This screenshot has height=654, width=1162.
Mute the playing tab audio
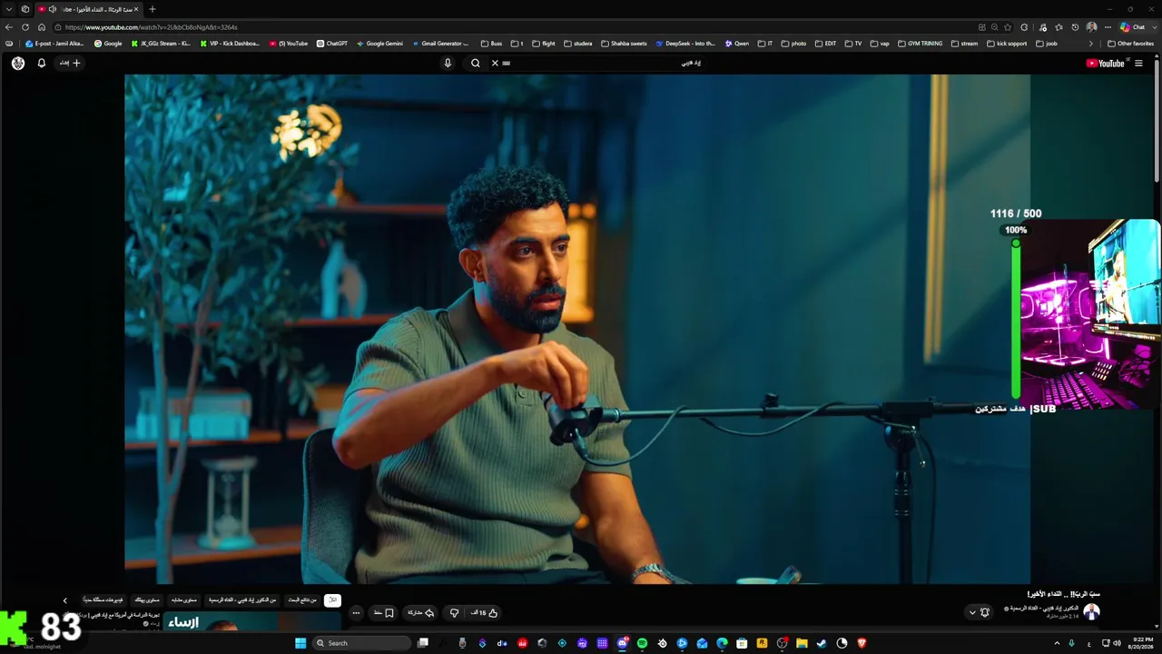(x=52, y=9)
